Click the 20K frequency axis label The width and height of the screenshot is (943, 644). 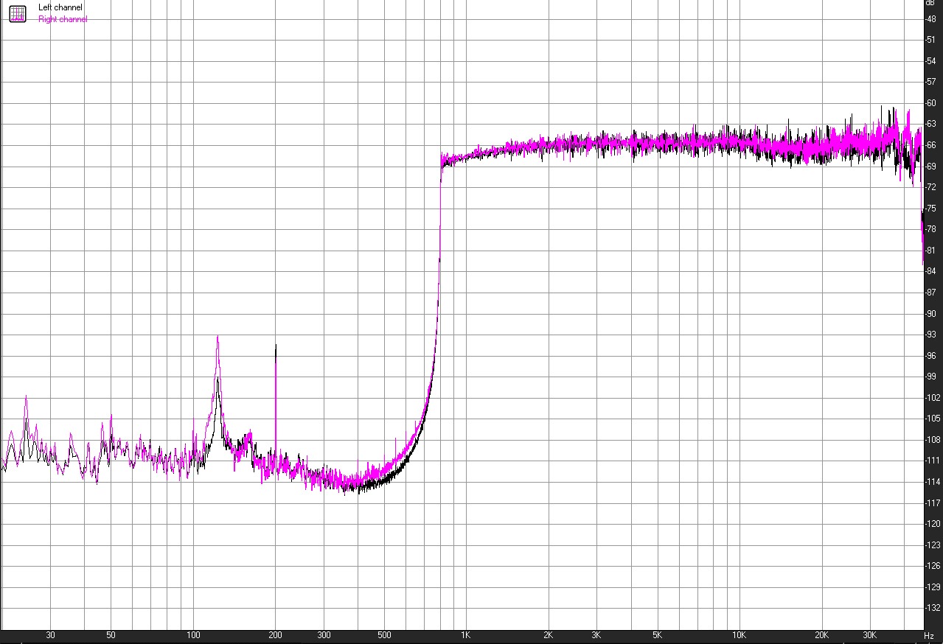pos(821,634)
